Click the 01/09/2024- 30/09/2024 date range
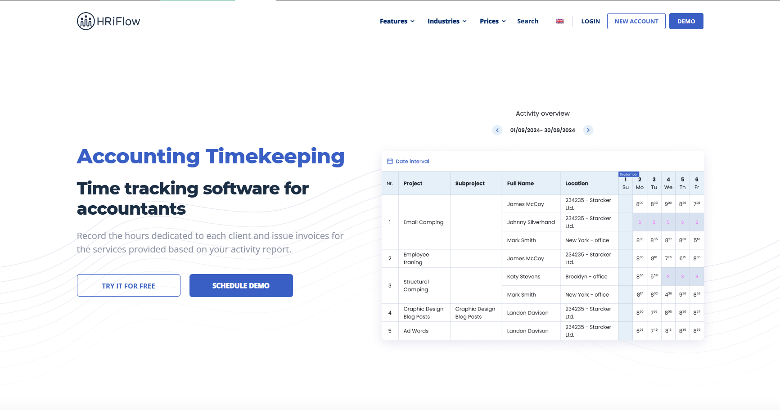The height and width of the screenshot is (410, 780). [542, 130]
